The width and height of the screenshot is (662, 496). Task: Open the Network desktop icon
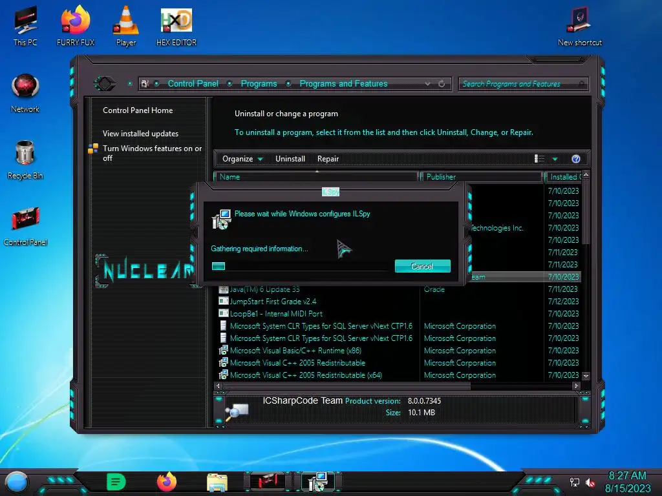25,93
